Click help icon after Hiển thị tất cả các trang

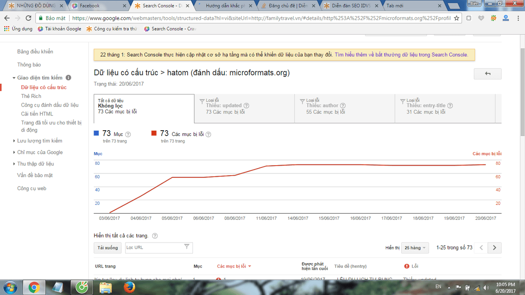[155, 236]
